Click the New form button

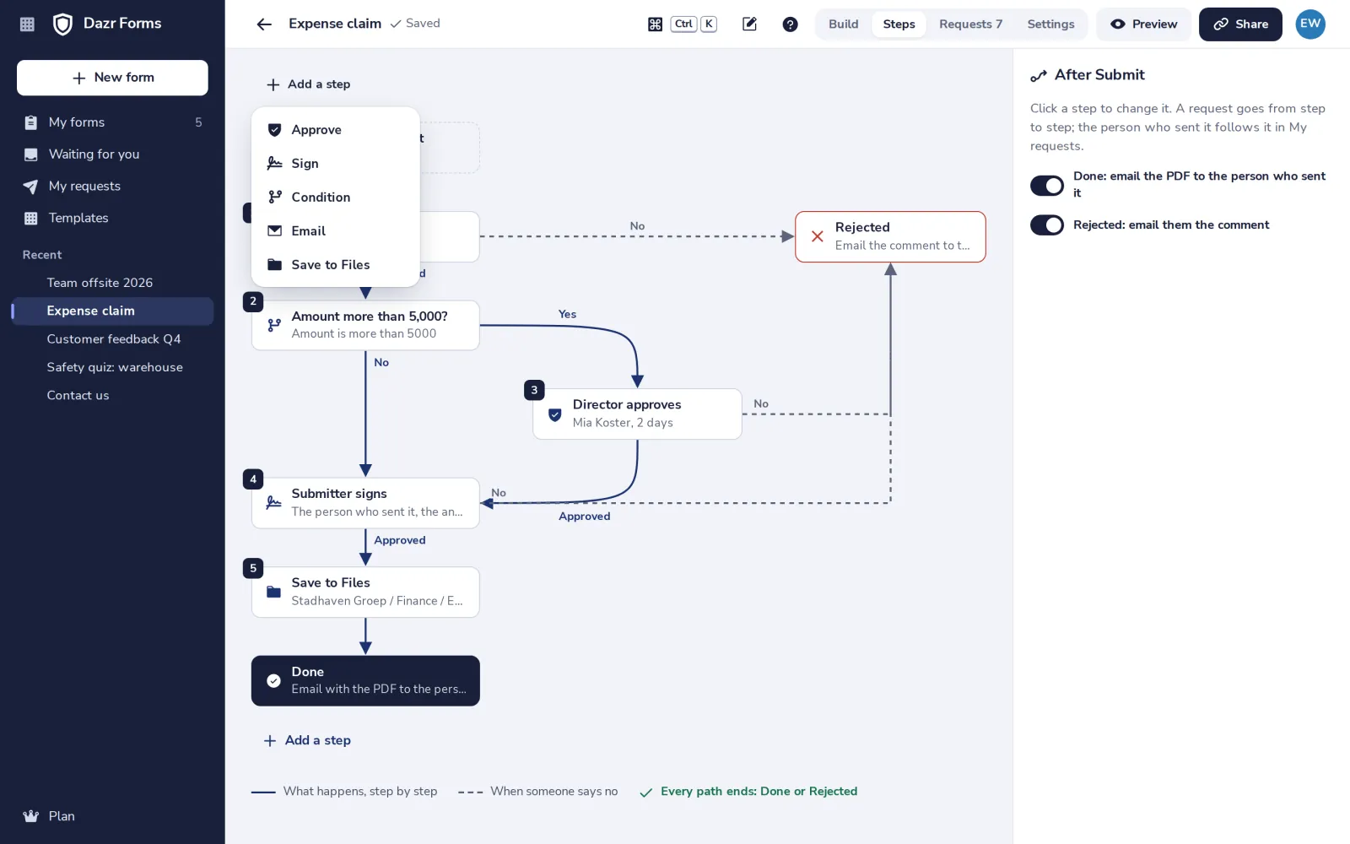pyautogui.click(x=112, y=78)
